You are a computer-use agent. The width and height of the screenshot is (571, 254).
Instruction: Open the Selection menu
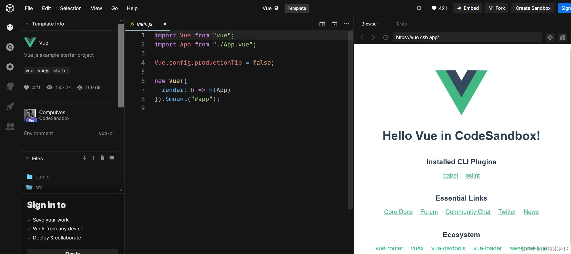pyautogui.click(x=71, y=8)
